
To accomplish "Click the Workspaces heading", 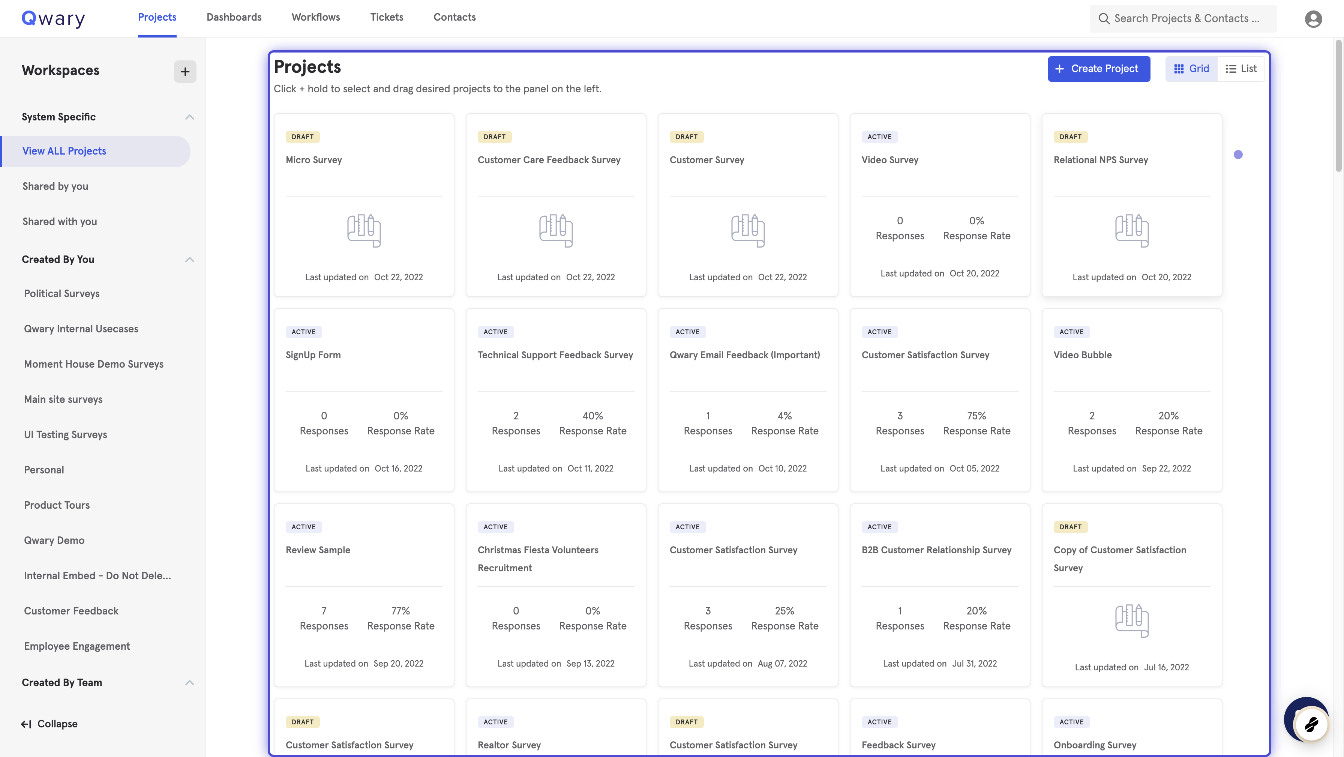I will click(60, 71).
